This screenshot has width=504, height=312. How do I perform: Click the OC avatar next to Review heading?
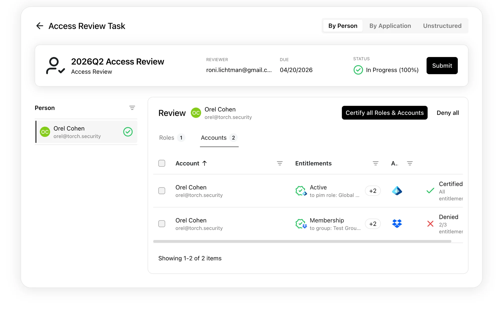tap(196, 113)
